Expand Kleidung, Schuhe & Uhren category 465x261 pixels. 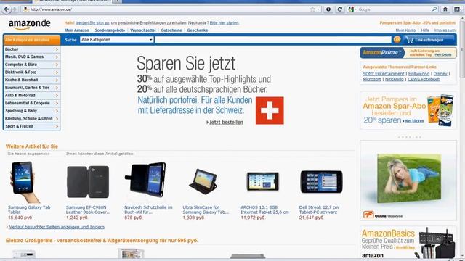(x=32, y=118)
